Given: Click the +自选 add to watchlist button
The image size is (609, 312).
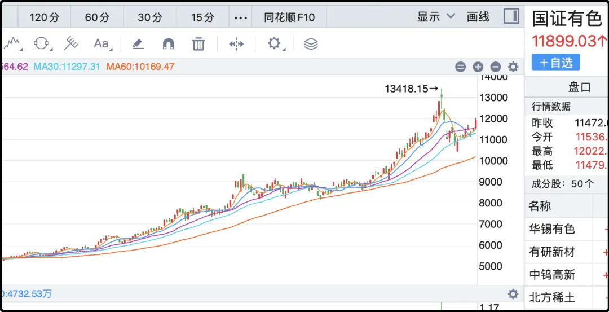Looking at the screenshot, I should click(555, 63).
